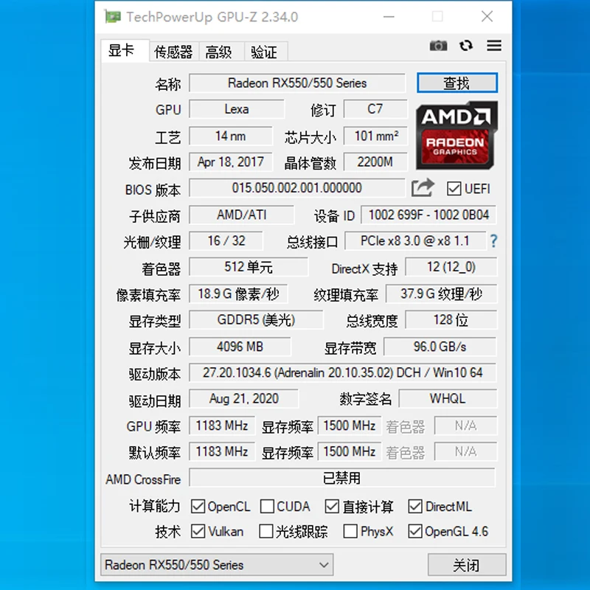Enable the CUDA checkbox
Viewport: 590px width, 590px height.
267,507
